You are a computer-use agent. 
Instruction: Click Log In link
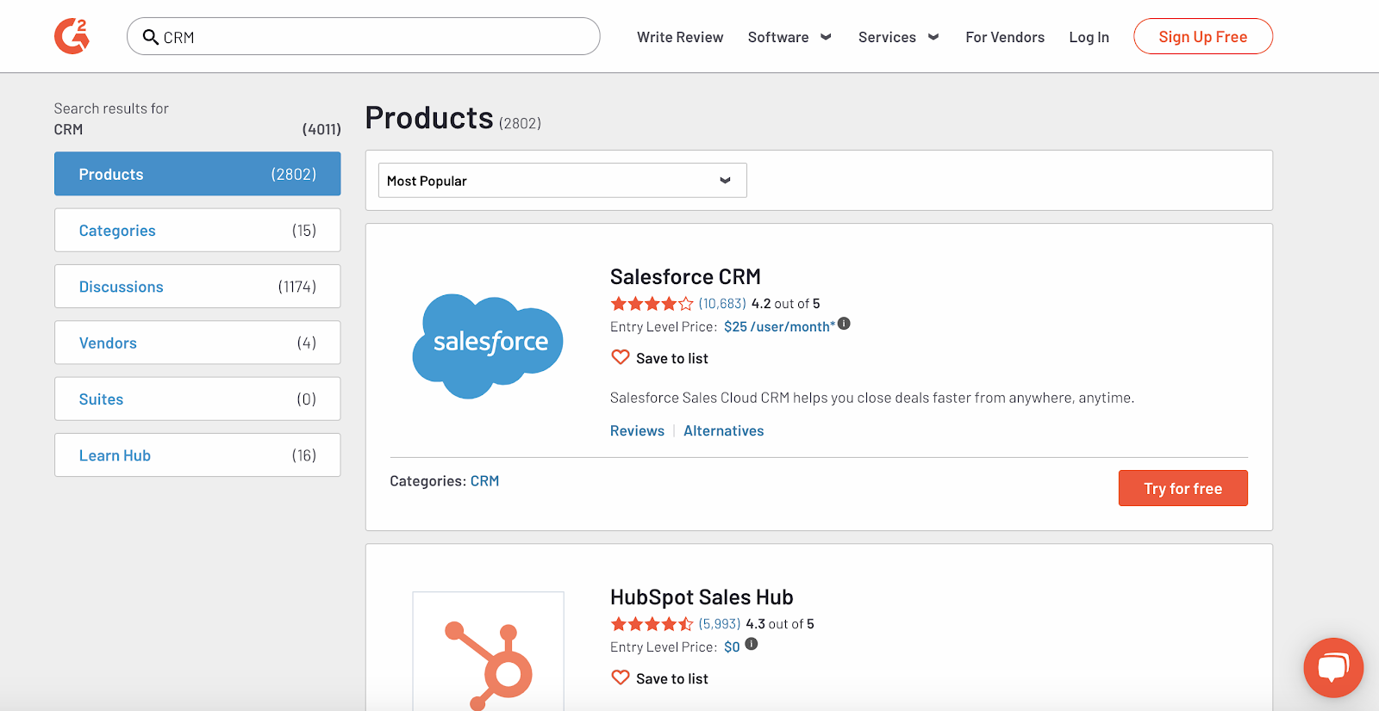click(x=1089, y=37)
